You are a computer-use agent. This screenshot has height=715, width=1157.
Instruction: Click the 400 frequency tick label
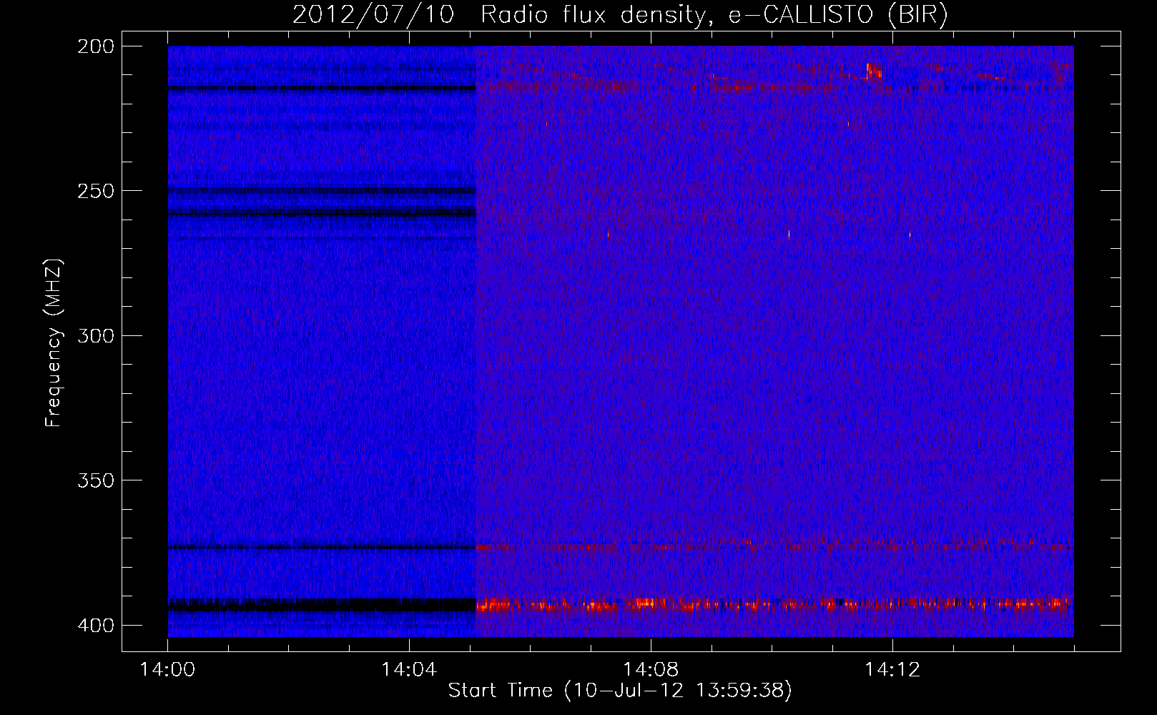click(x=96, y=625)
